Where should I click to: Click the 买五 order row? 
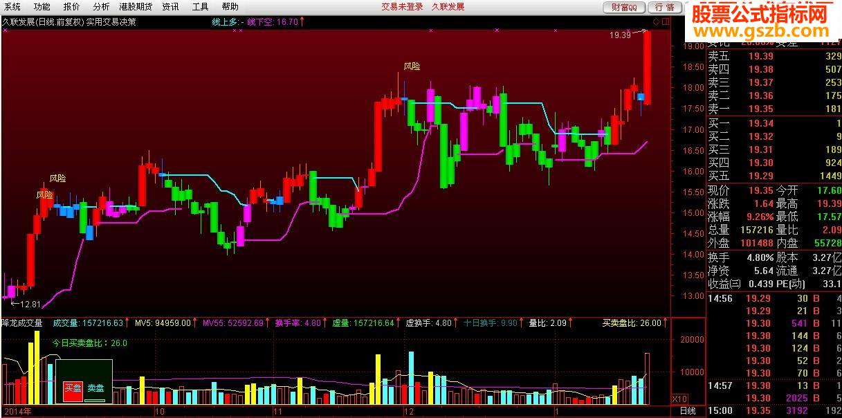pos(774,176)
